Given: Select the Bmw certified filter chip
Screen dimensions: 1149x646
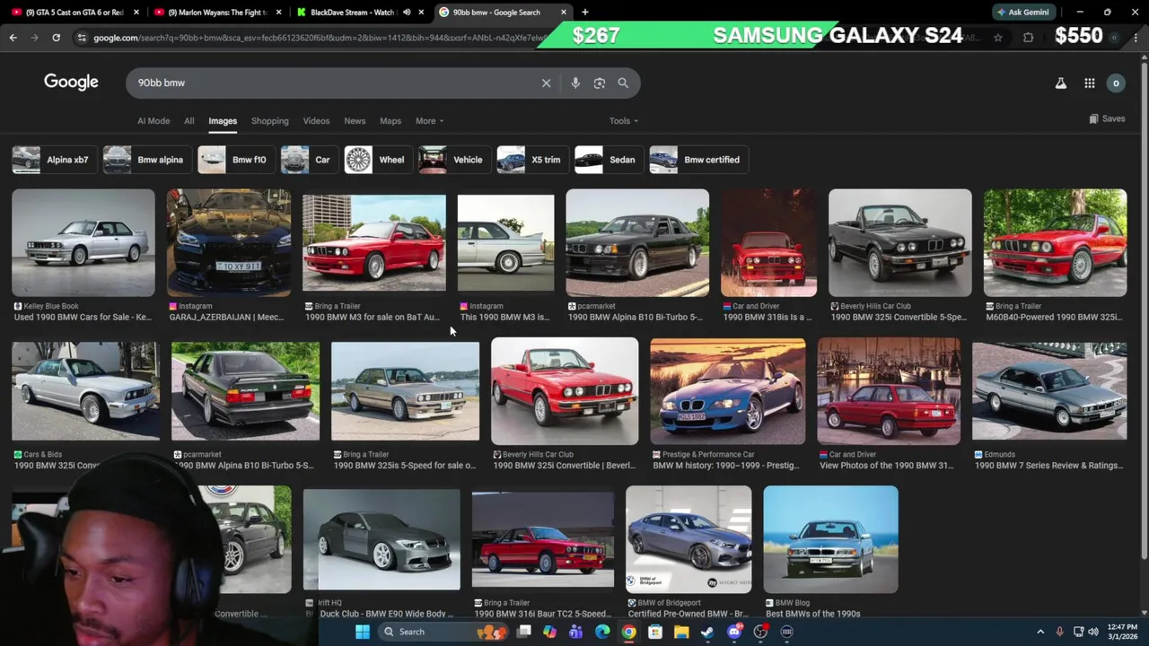Looking at the screenshot, I should click(x=698, y=160).
